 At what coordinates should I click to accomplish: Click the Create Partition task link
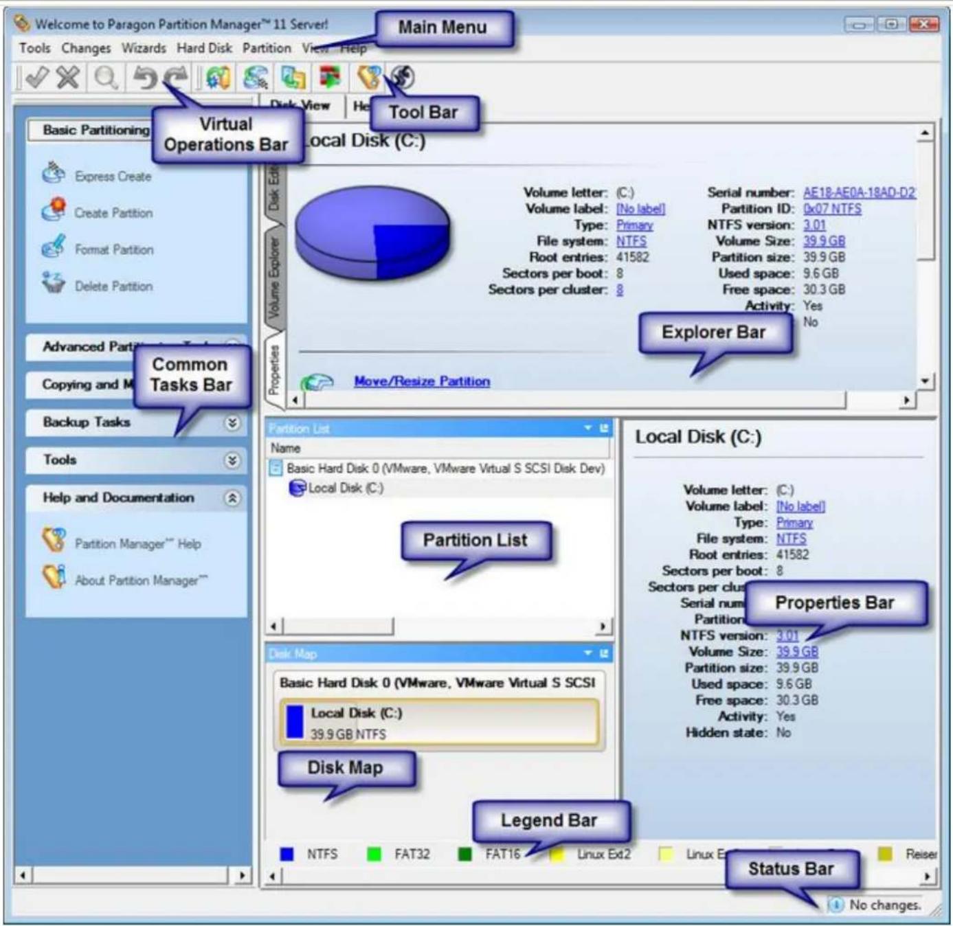113,213
